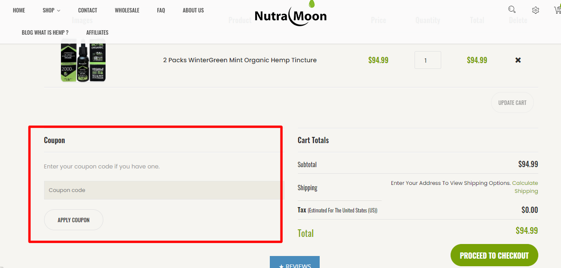
Task: Open the FAQ page
Action: pyautogui.click(x=161, y=10)
